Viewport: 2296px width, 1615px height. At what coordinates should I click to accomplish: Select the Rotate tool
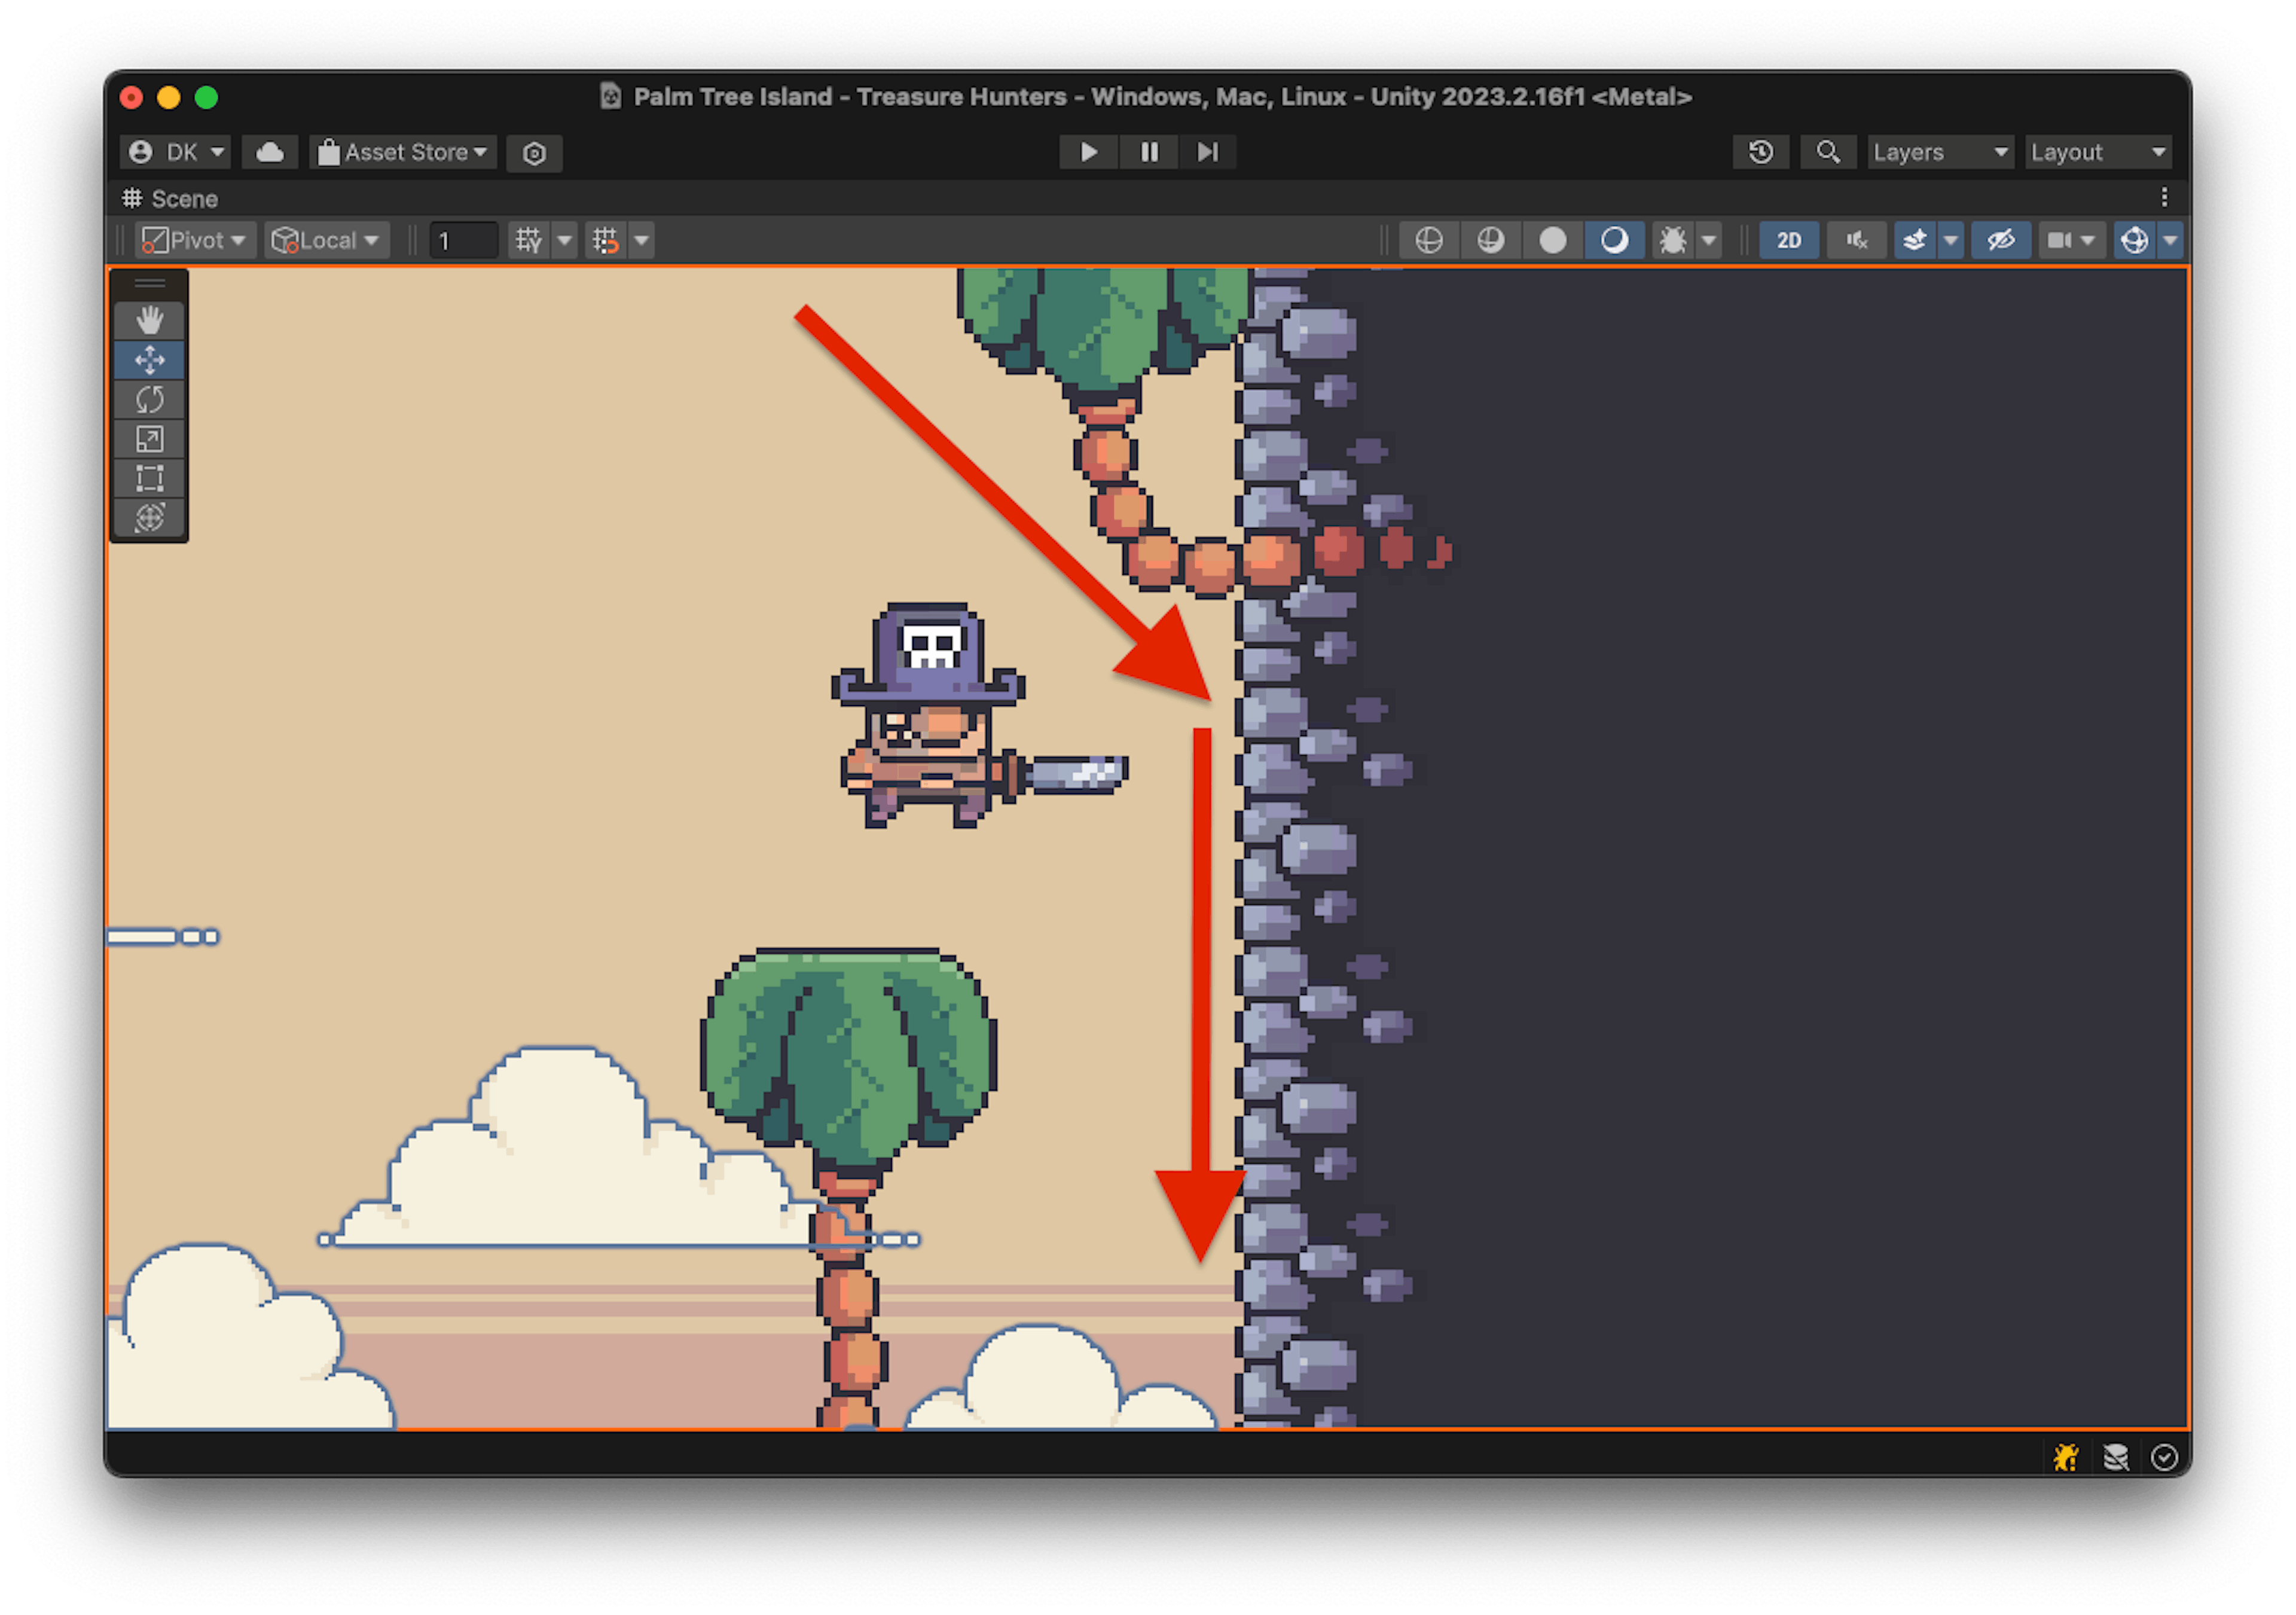tap(150, 399)
